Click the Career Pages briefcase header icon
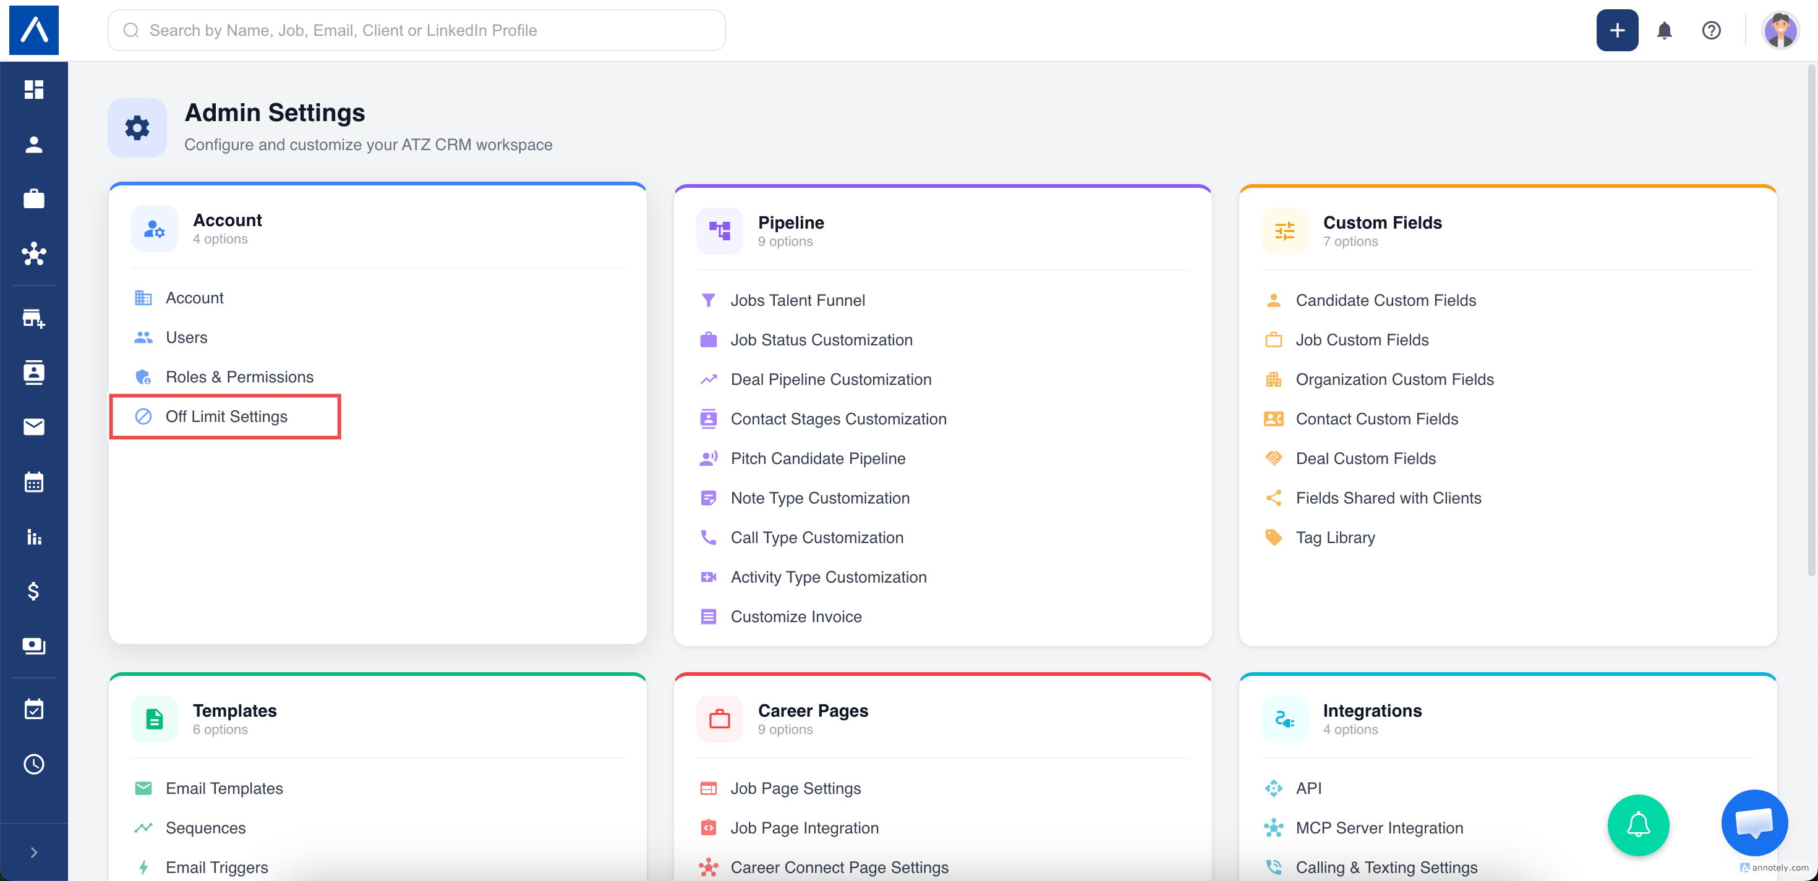Viewport: 1818px width, 881px height. tap(720, 720)
